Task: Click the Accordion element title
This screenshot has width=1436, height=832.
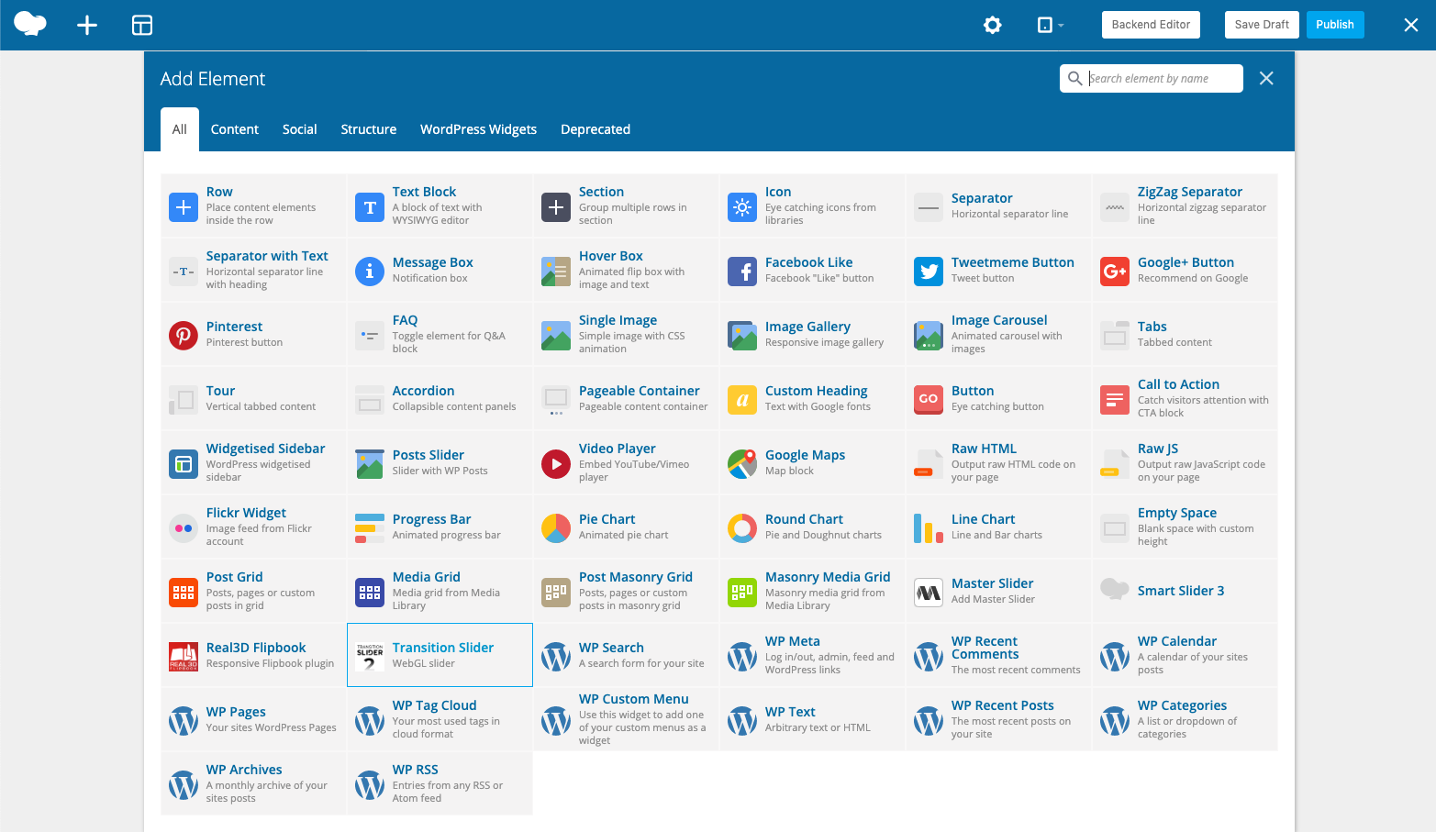Action: (423, 391)
